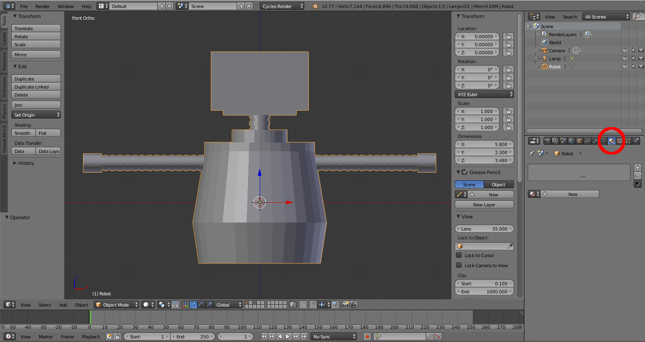The width and height of the screenshot is (645, 342).
Task: Expand the History panel
Action: (x=26, y=163)
